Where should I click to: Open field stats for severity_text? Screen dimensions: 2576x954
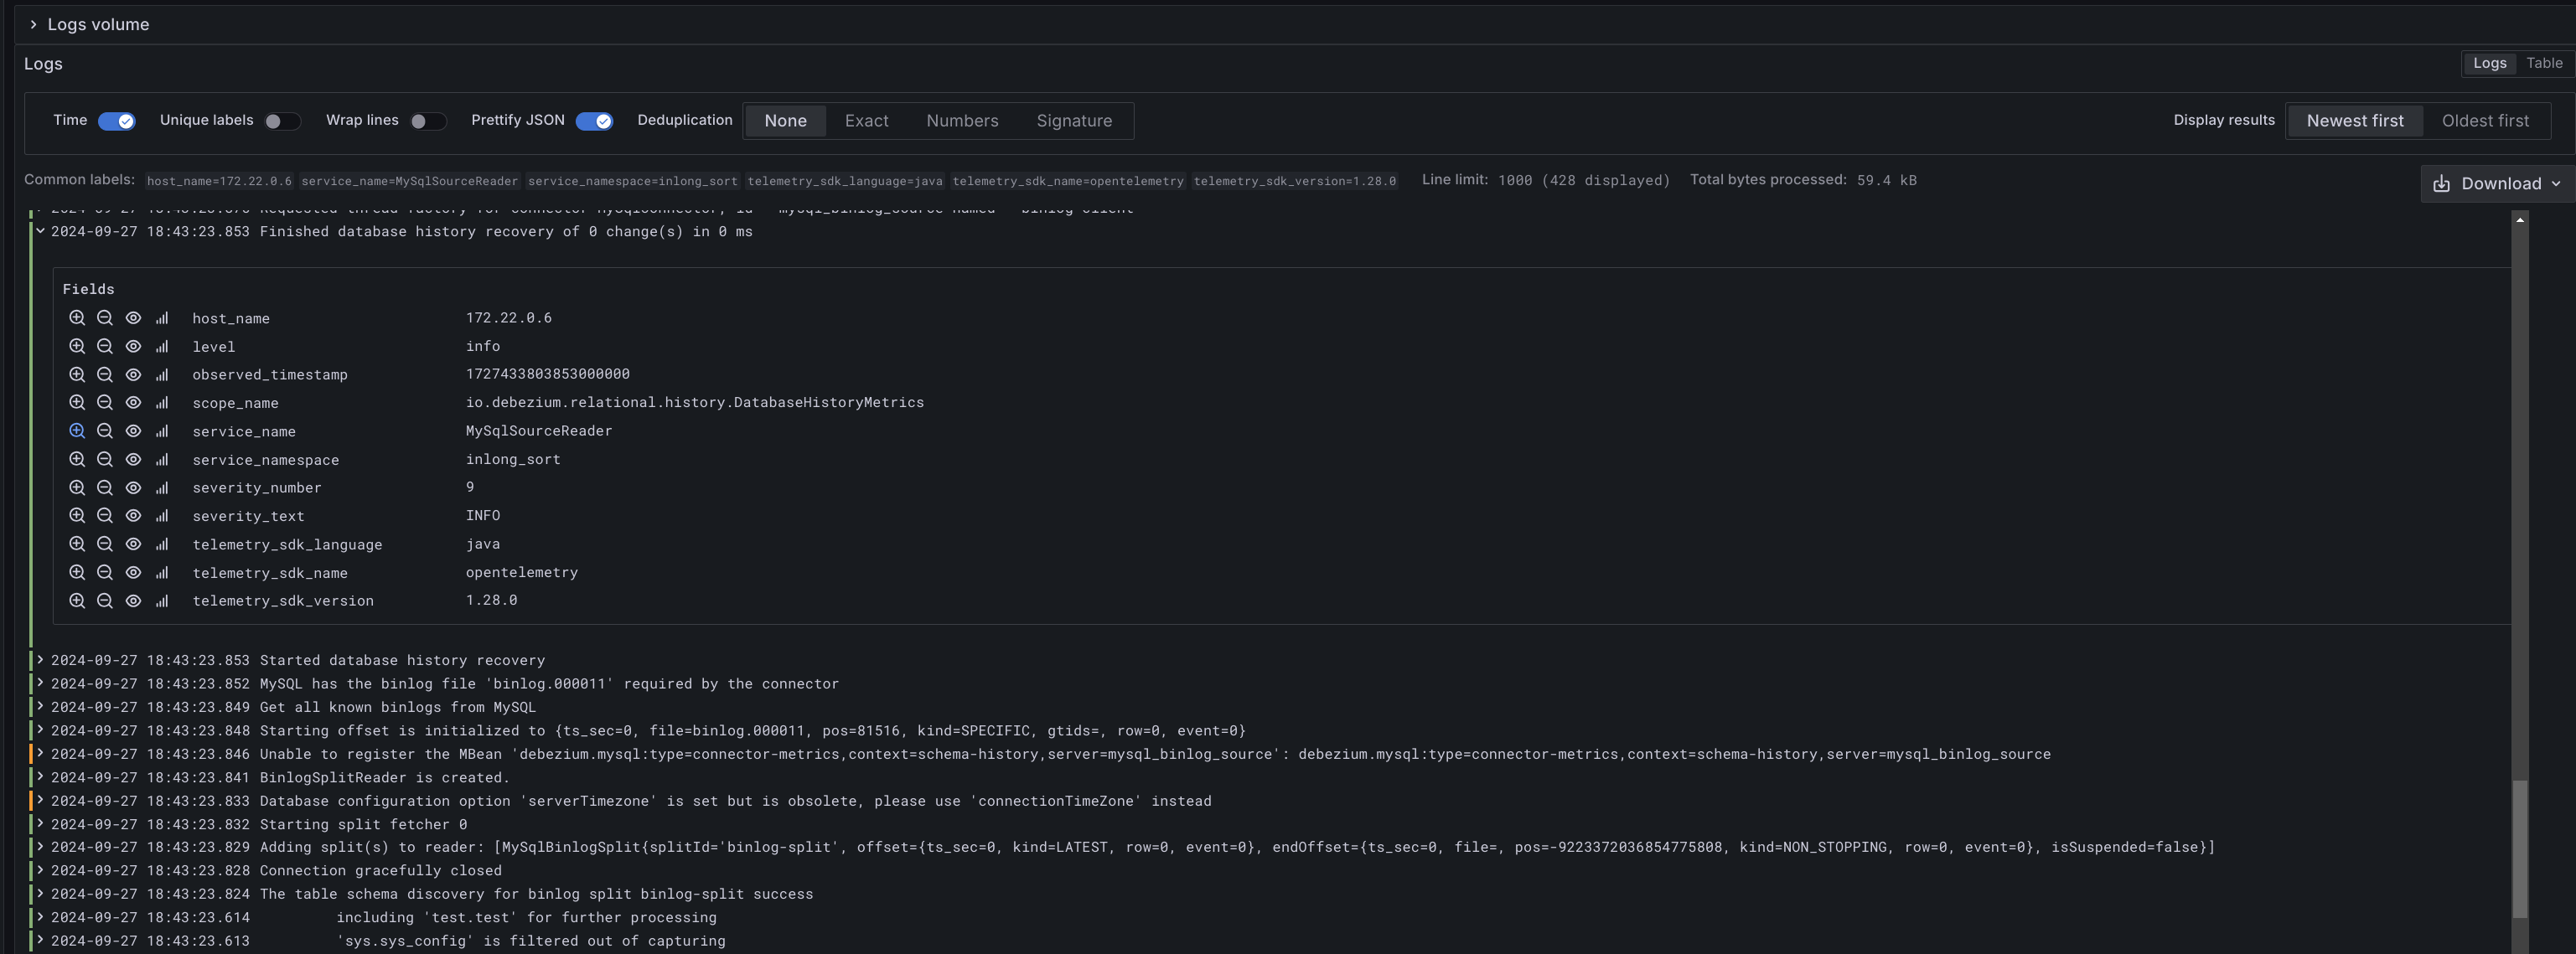[161, 516]
